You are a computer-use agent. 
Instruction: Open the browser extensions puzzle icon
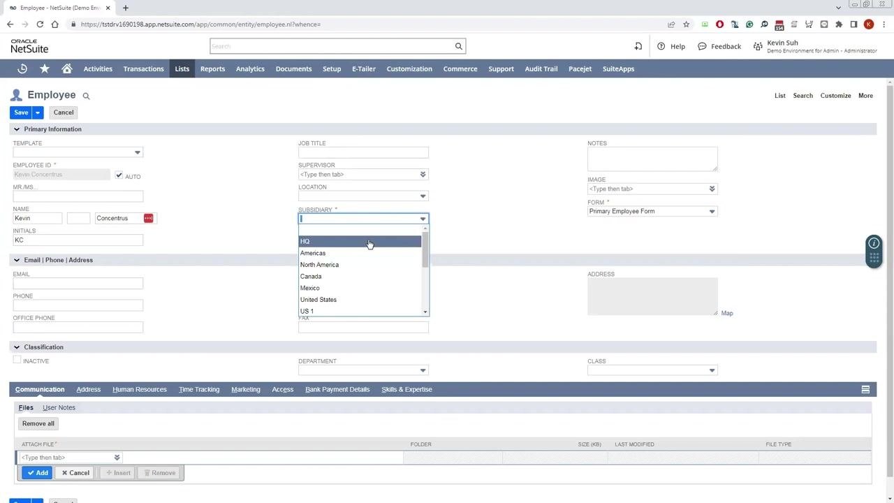click(839, 24)
